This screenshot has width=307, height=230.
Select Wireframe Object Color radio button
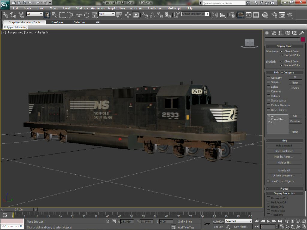coord(282,51)
